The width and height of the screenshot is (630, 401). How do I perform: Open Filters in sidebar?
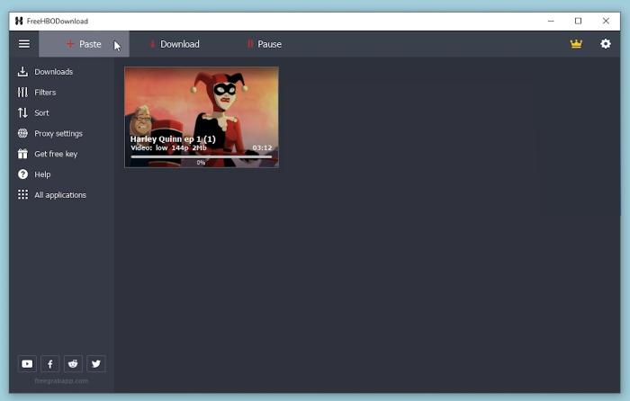coord(37,93)
